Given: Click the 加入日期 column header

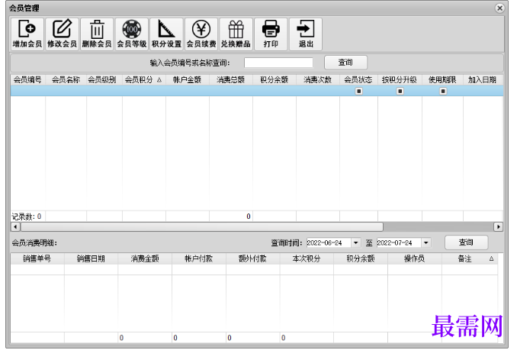Looking at the screenshot, I should pos(483,80).
